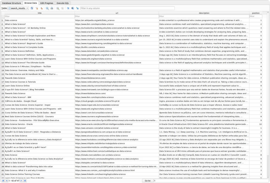Jump to the last page of records
The height and width of the screenshot is (183, 270).
pyautogui.click(x=25, y=181)
